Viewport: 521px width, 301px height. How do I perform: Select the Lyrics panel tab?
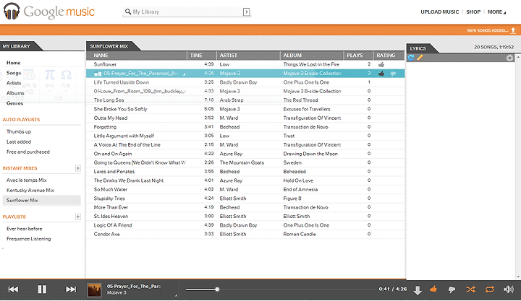(x=418, y=48)
